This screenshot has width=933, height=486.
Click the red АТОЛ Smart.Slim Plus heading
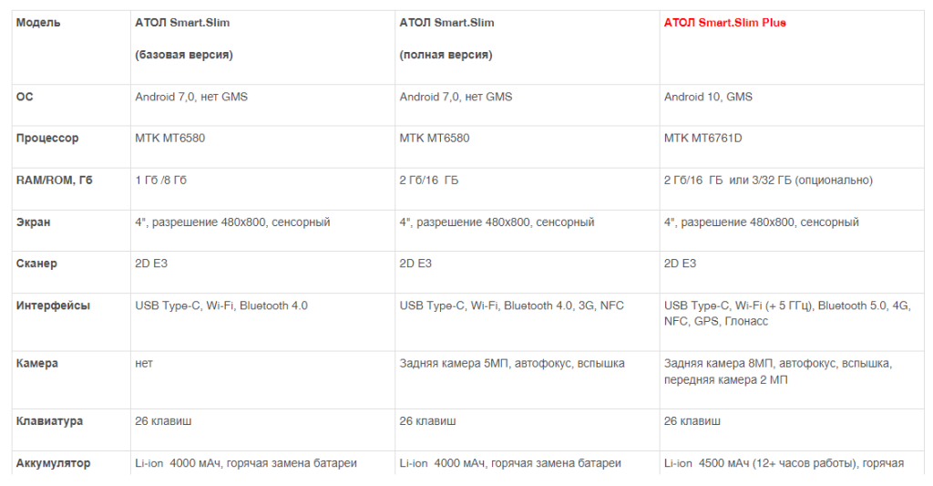pos(725,23)
